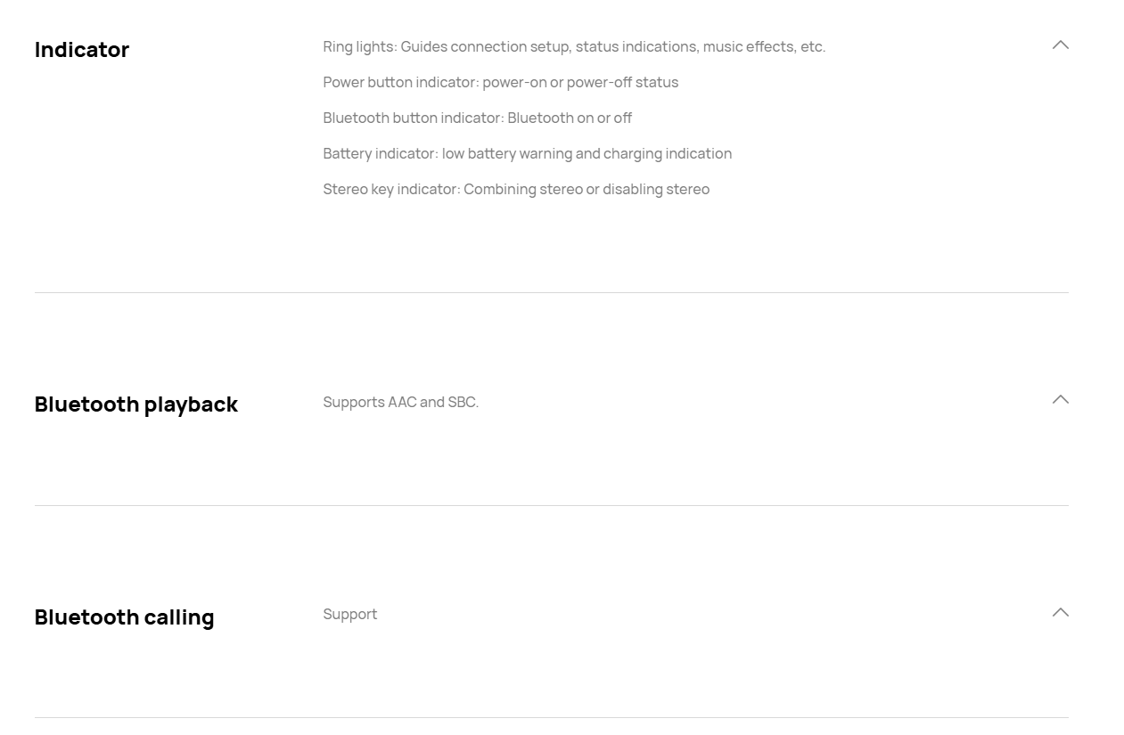Collapse the Bluetooth playback section chevron
Screen dimensions: 1124x735
pyautogui.click(x=1060, y=399)
